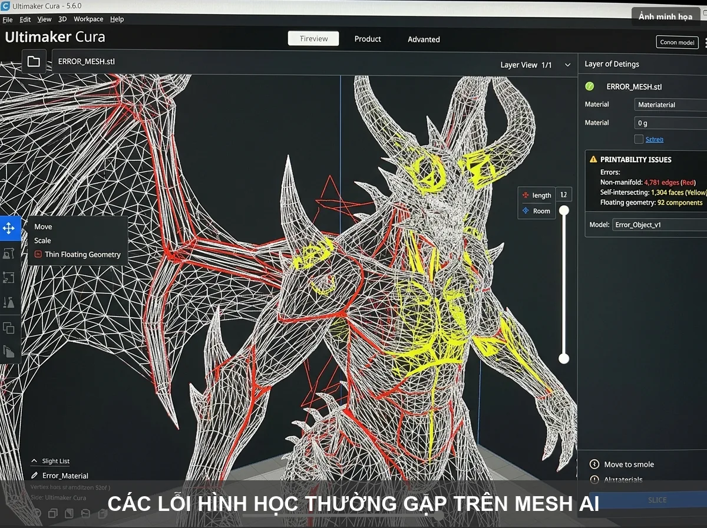Open the File menu
Viewport: 707px width, 528px height.
8,19
